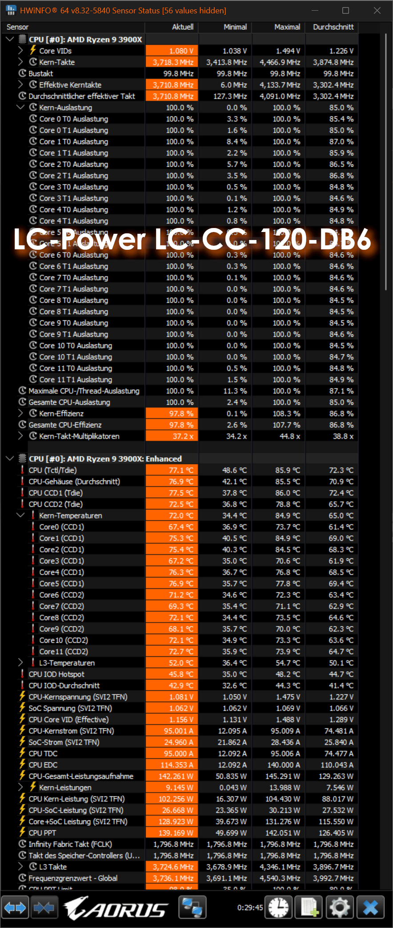Click the clock icon beside Frequenzgrenzwert - Global
The height and width of the screenshot is (928, 393).
coord(22,878)
